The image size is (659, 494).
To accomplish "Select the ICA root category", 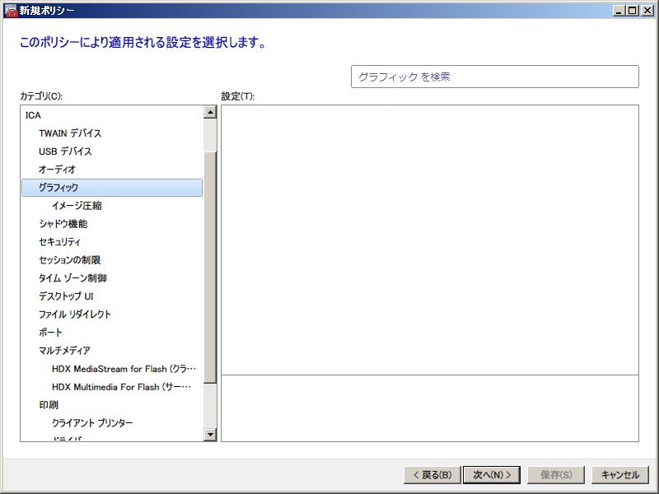I will (33, 115).
